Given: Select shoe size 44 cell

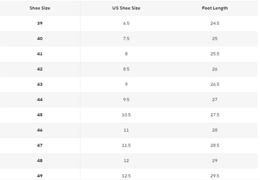Looking at the screenshot, I should (x=40, y=100).
